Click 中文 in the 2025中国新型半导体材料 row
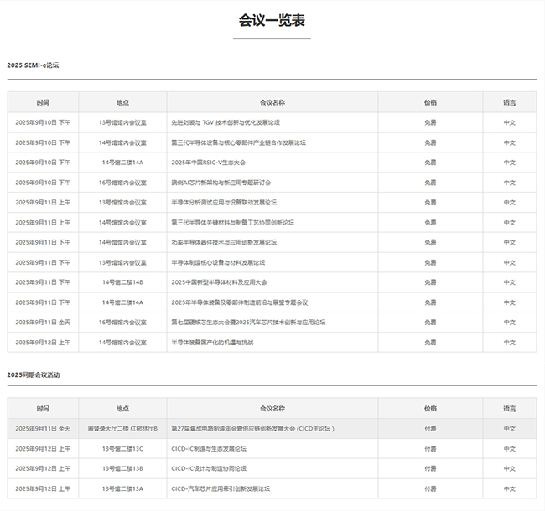The width and height of the screenshot is (545, 511). pos(510,282)
